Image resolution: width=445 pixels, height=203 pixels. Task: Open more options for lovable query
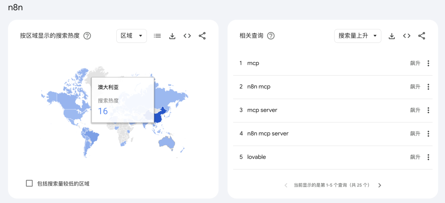(x=428, y=157)
